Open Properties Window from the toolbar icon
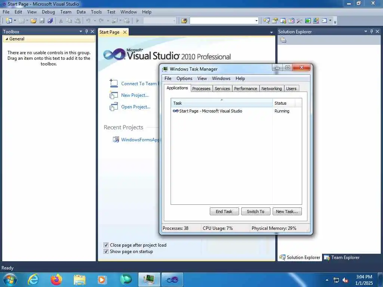Viewport: 383px width, 287px height. pyautogui.click(x=275, y=21)
